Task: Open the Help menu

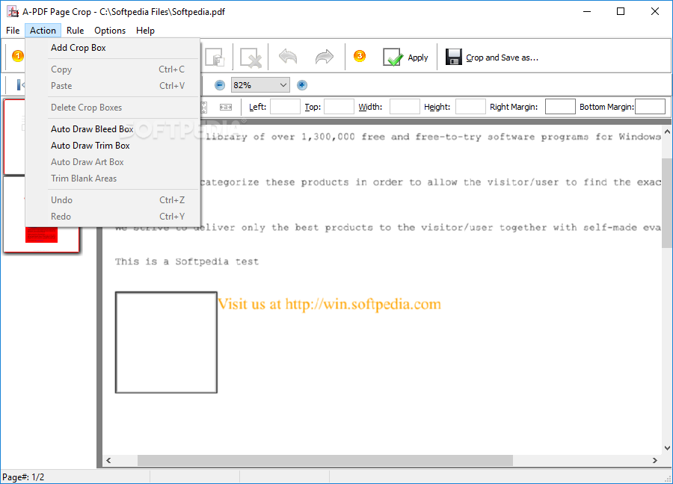Action: point(145,31)
